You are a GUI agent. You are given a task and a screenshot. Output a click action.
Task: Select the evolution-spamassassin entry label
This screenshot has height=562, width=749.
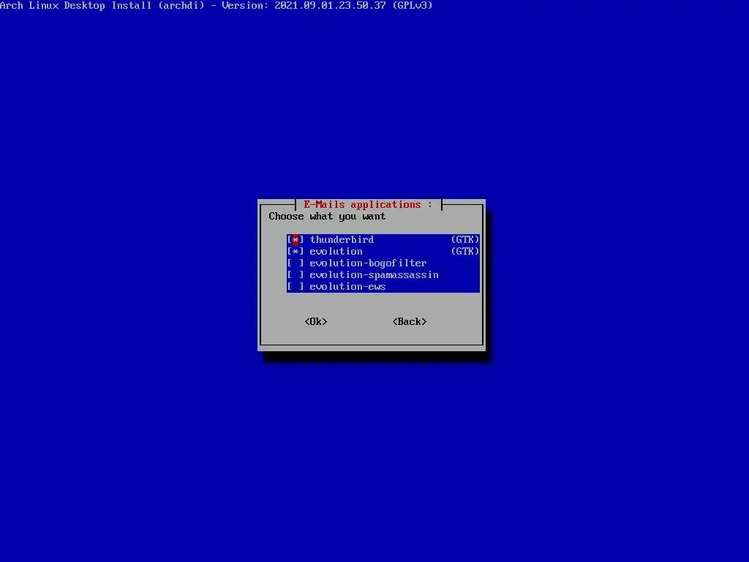click(374, 275)
